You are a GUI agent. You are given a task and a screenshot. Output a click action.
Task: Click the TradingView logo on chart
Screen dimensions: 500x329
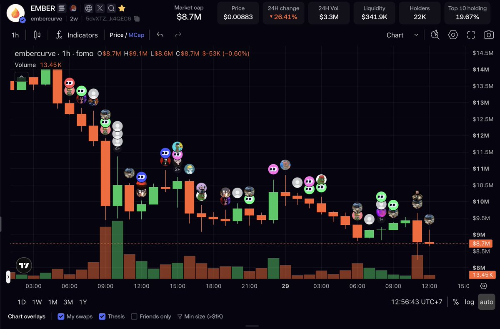(24, 265)
